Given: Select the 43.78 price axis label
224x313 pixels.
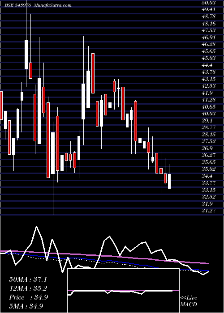Looking at the screenshot, I should tap(208, 72).
